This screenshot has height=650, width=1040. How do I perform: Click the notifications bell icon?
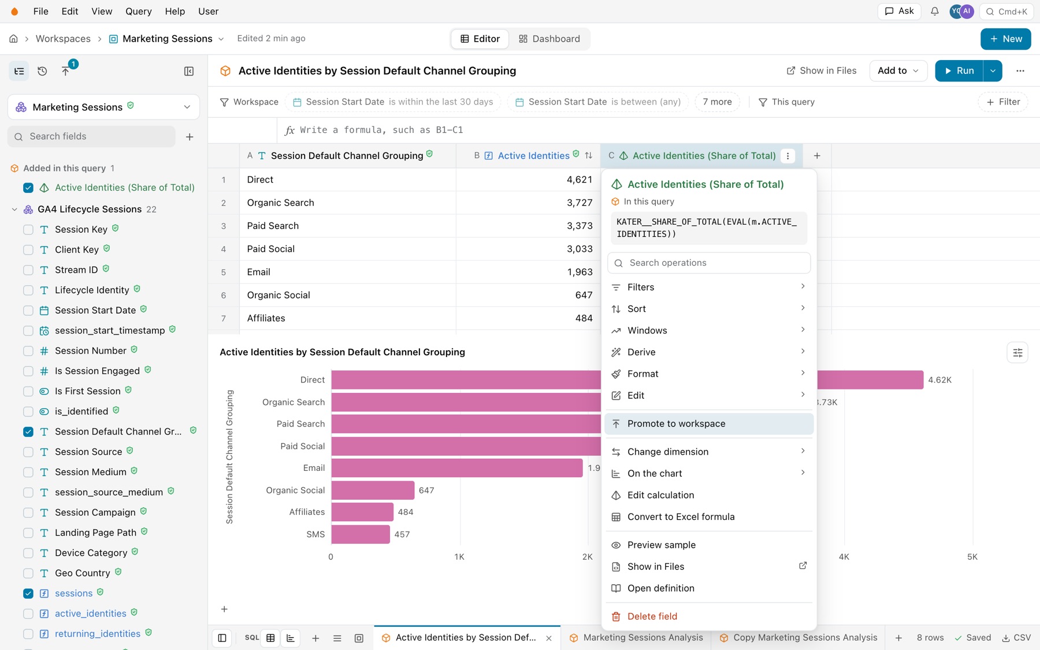[x=934, y=12]
